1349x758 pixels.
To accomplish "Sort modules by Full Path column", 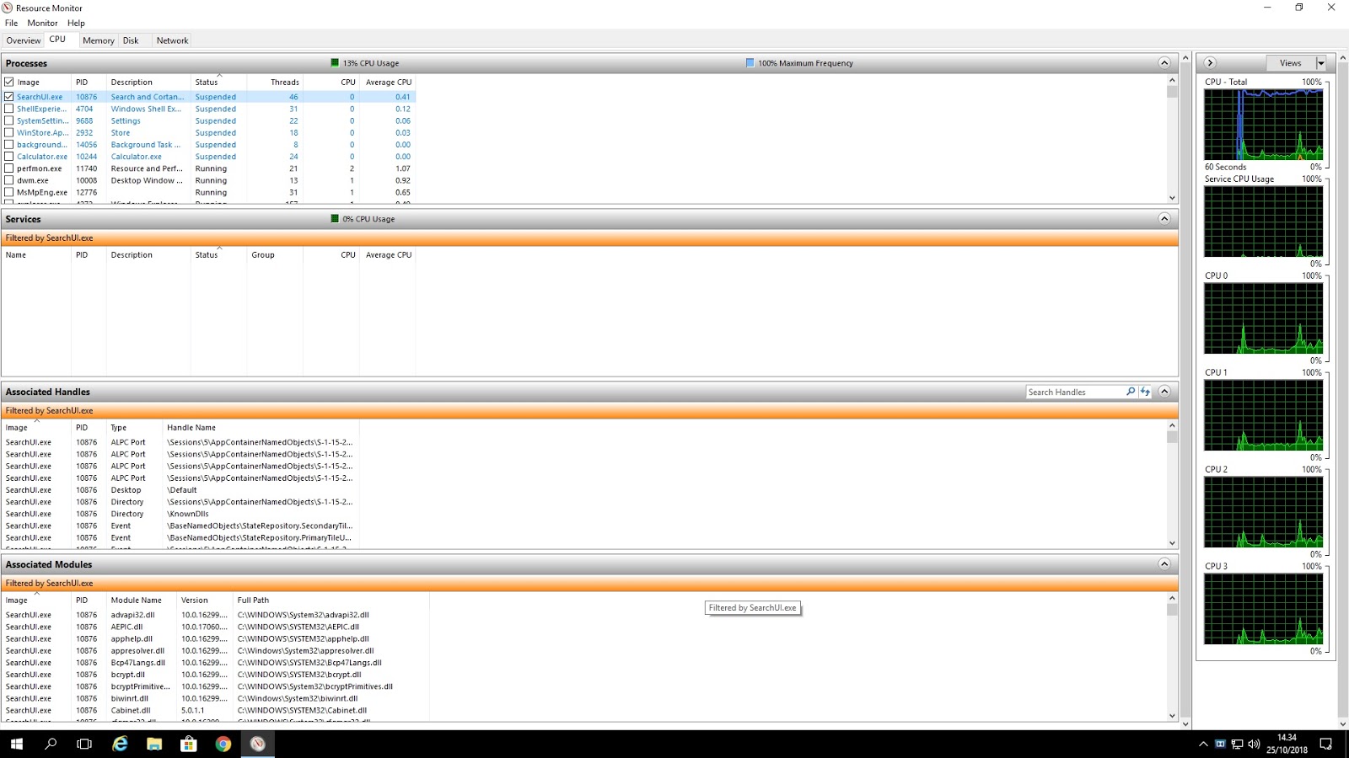I will point(331,601).
